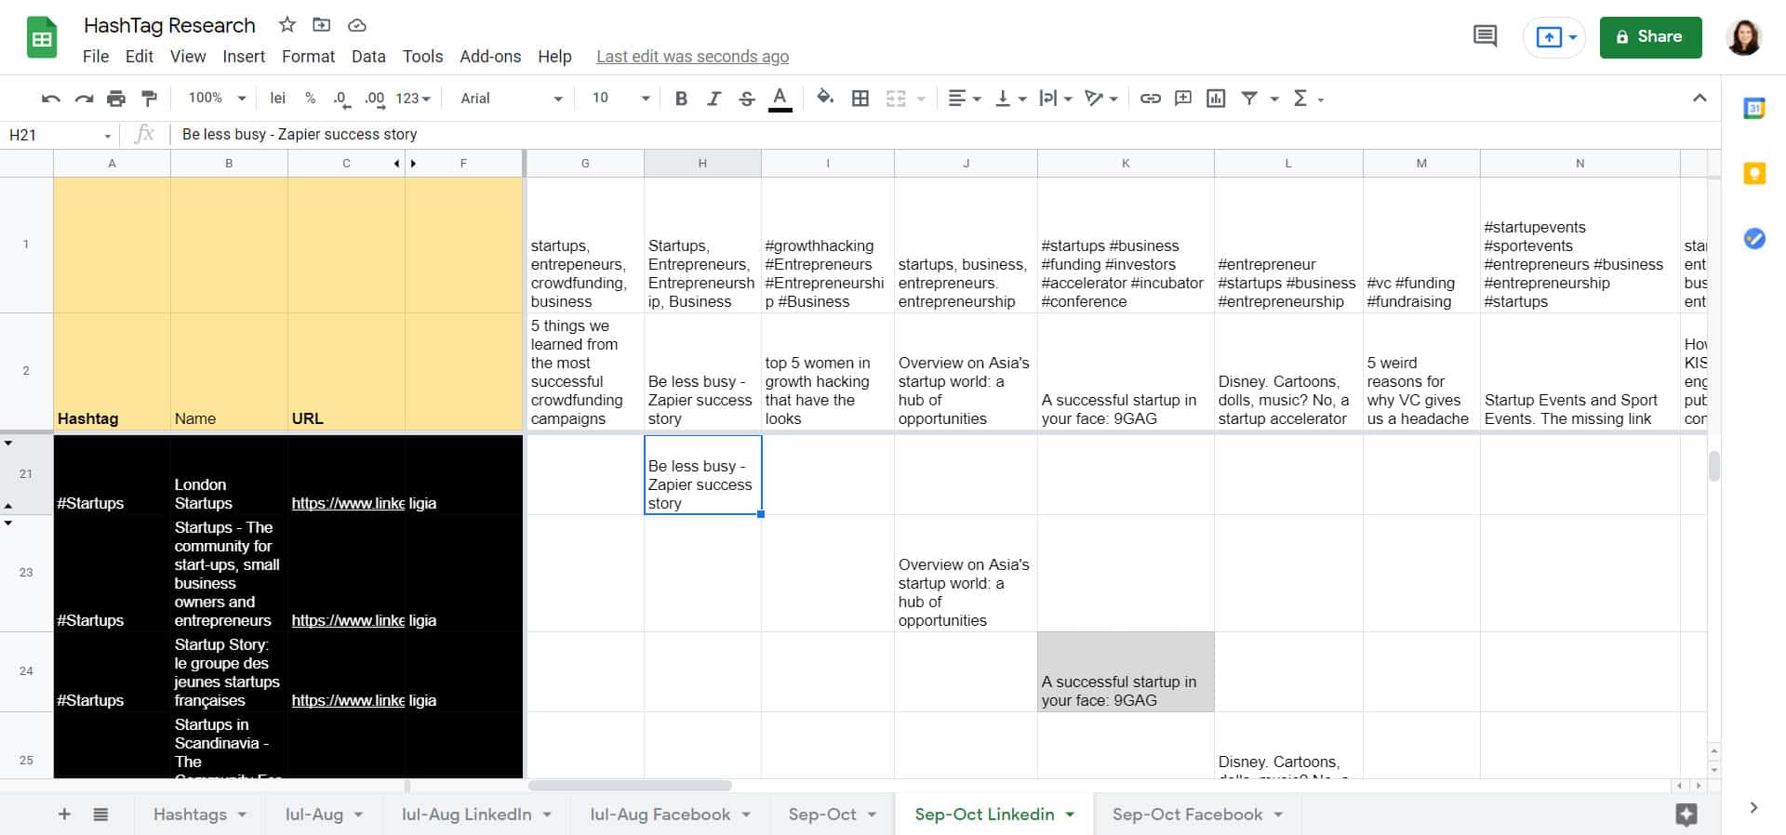Open comment history icon in the header
Image resolution: width=1786 pixels, height=835 pixels.
1486,37
